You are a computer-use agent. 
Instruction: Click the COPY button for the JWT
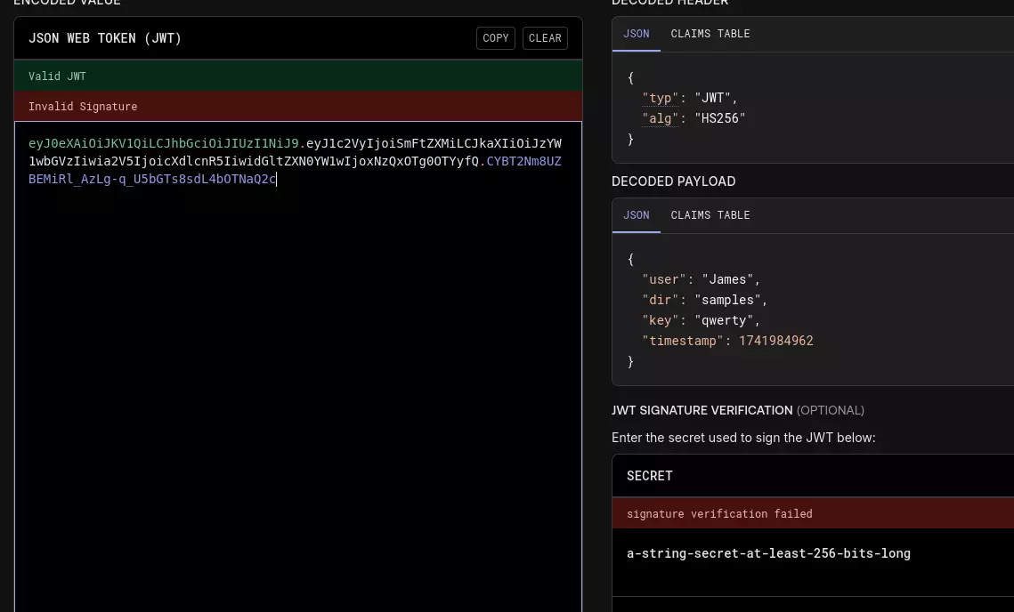495,38
